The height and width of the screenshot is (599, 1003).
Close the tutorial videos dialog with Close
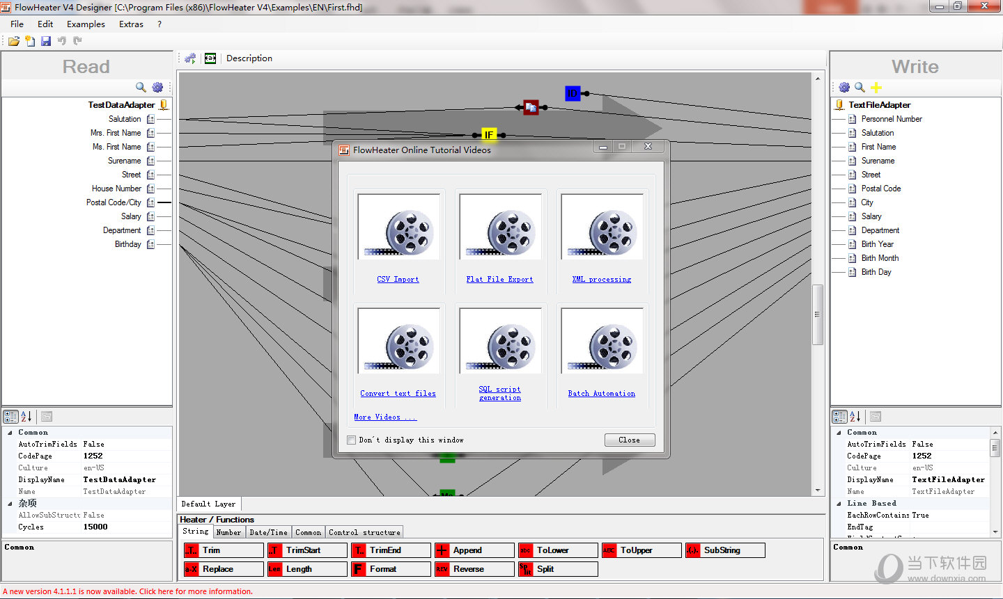coord(630,440)
